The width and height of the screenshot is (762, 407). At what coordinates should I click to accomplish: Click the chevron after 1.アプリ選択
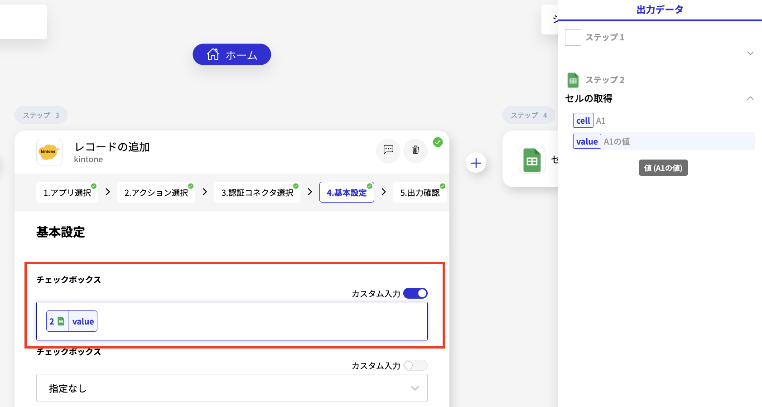[x=108, y=192]
